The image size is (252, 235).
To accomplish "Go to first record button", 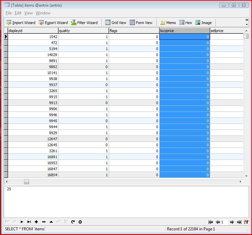I will (x=7, y=222).
